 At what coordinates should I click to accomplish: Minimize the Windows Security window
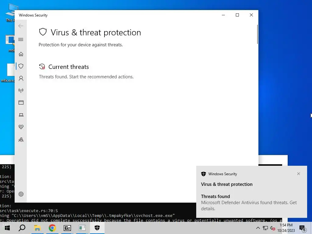click(223, 15)
